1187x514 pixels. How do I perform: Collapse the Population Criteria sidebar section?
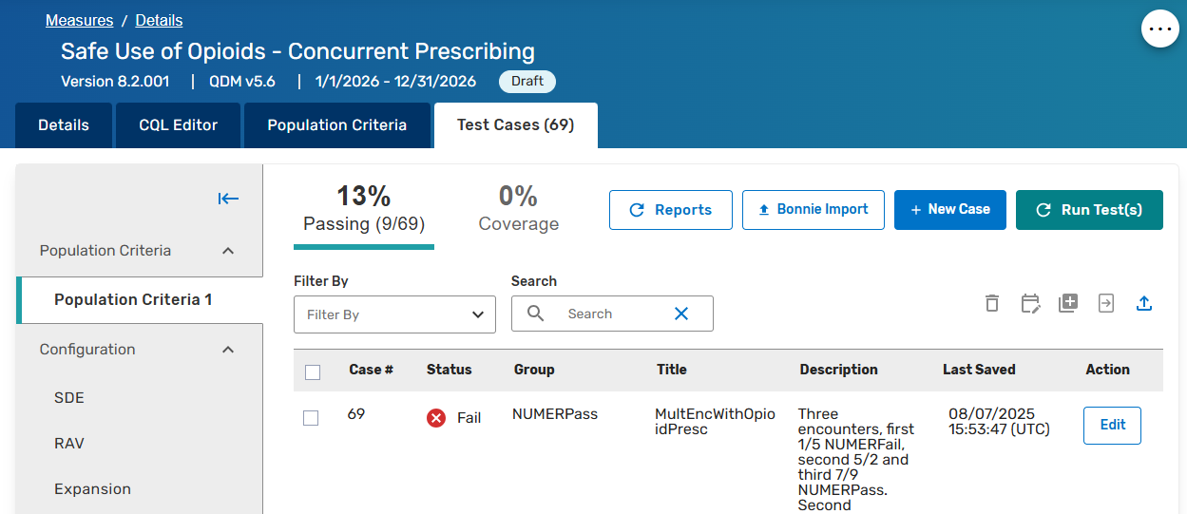228,251
